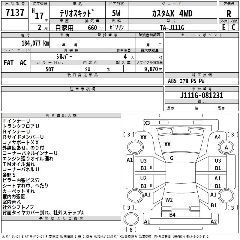The image size is (240, 240).
Task: Select the displacement value "660 cc"
Action: pyautogui.click(x=95, y=28)
